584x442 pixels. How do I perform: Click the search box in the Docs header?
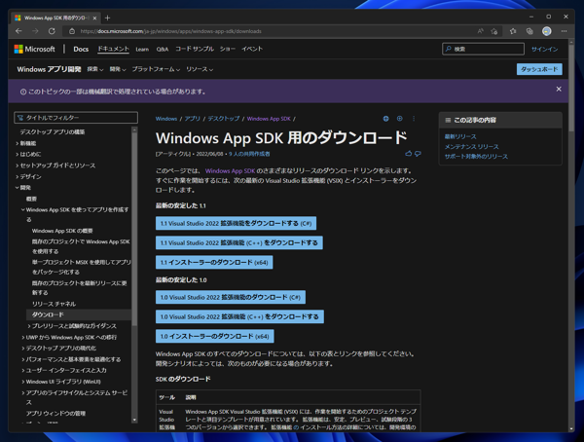(483, 49)
